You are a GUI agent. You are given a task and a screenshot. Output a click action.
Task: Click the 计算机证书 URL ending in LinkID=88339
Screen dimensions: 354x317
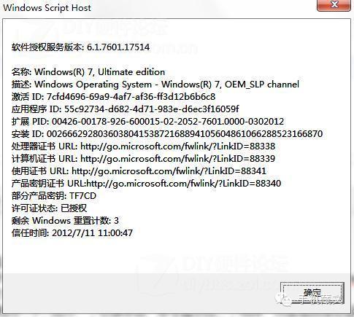point(178,159)
